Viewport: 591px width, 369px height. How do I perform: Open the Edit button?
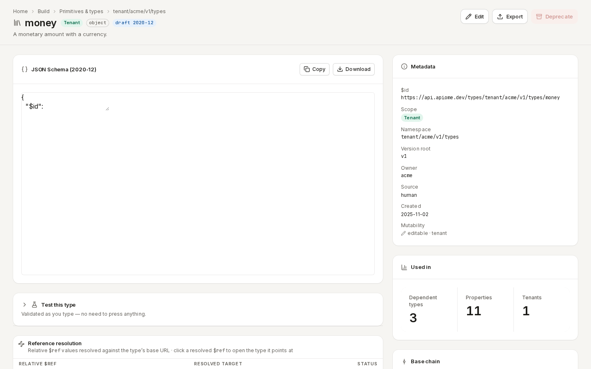pyautogui.click(x=474, y=16)
